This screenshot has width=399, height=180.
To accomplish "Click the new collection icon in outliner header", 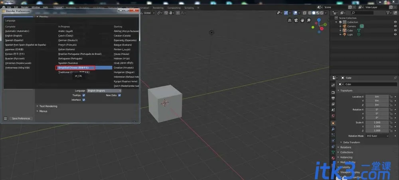I will pos(395,13).
